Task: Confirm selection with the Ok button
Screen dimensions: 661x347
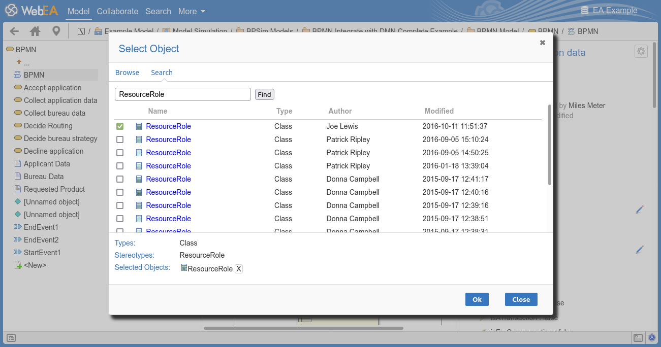Action: (x=477, y=299)
